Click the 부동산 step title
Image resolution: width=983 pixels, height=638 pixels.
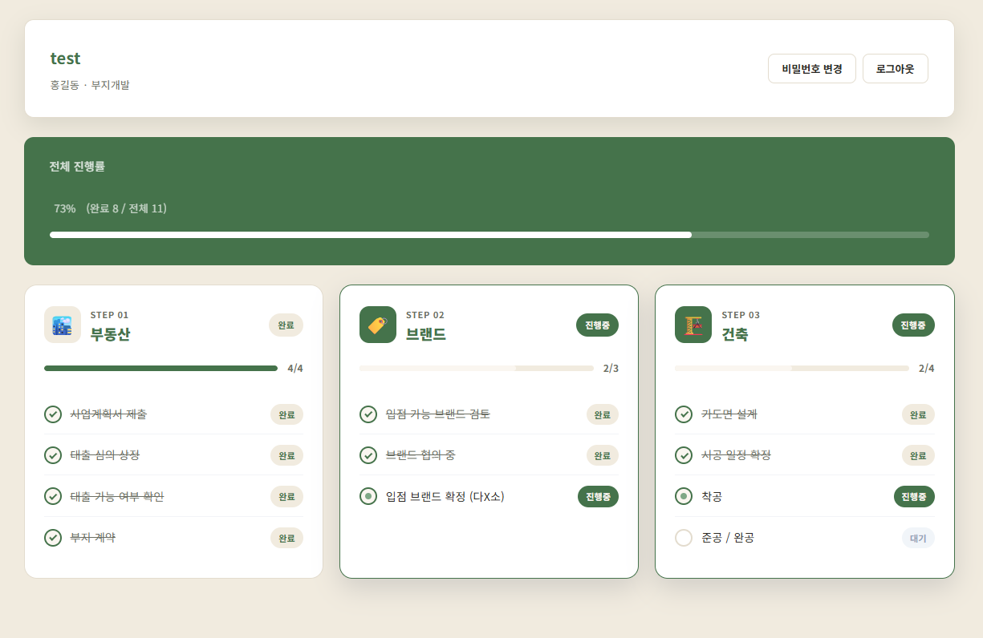(x=110, y=334)
